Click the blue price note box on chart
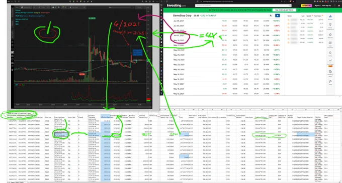This screenshot has width=342, height=183. point(137,53)
